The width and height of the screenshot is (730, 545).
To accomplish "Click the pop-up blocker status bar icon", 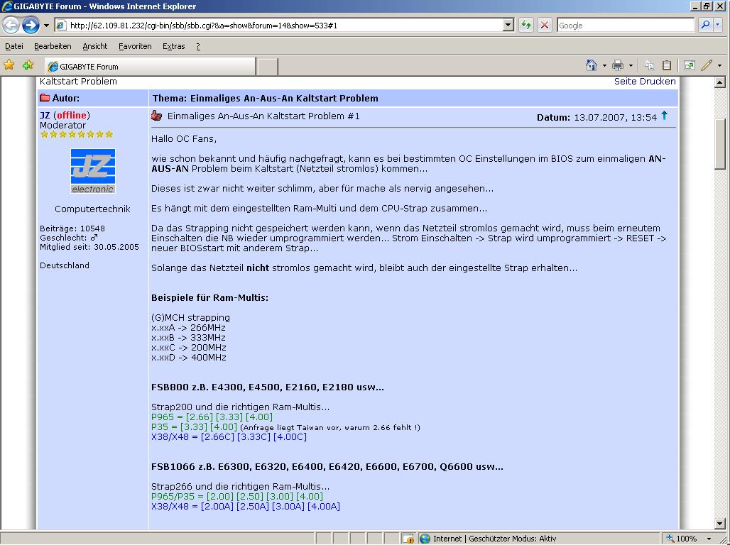I will pos(408,539).
